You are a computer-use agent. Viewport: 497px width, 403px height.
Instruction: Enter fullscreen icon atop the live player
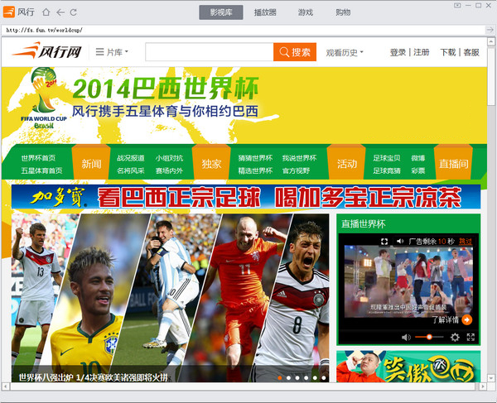point(384,242)
